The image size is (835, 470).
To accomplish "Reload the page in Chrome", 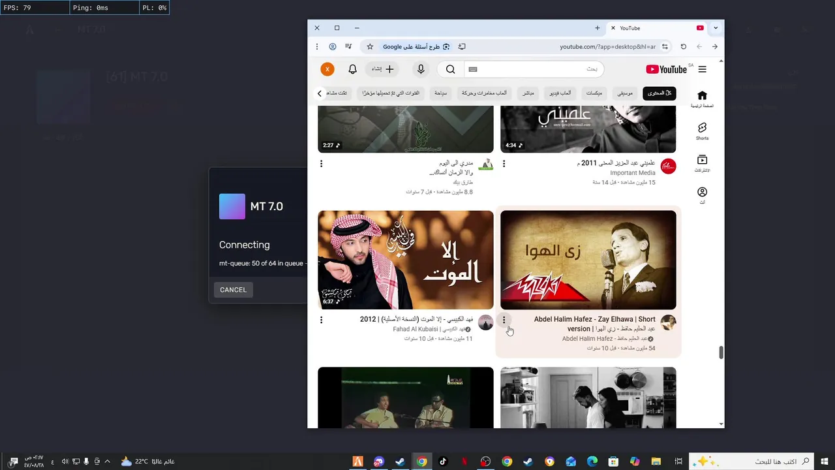I will pos(683,46).
